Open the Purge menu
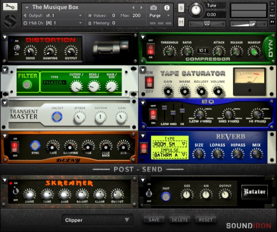277x232 pixels. (x=160, y=15)
